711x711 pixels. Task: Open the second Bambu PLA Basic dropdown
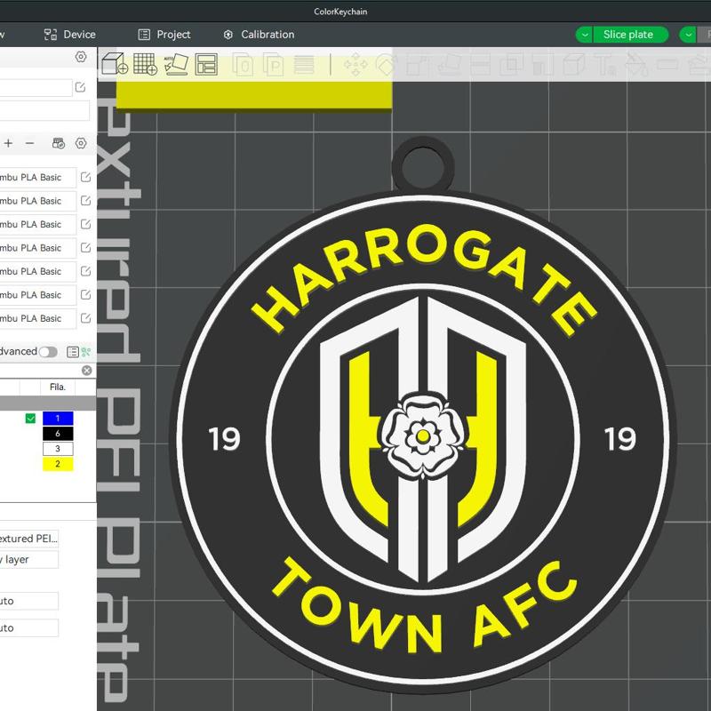[x=38, y=201]
